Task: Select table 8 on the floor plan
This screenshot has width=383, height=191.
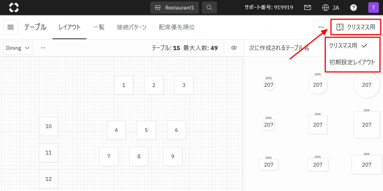Action: [139, 156]
